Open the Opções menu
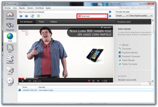This screenshot has height=107, width=158. pyautogui.click(x=22, y=8)
